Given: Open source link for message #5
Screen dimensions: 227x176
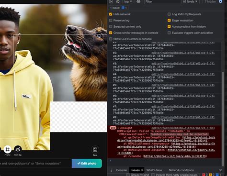Looking at the screenshot, I should pyautogui.click(x=183, y=85).
